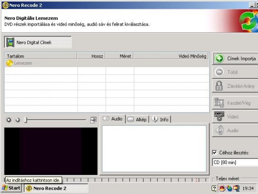Click the preview position slider handle
Viewport: 258px width, 194px height.
[25, 120]
